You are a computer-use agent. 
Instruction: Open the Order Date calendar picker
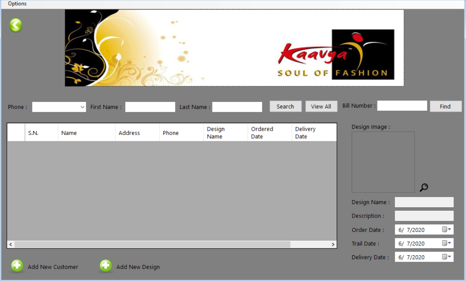coord(447,230)
